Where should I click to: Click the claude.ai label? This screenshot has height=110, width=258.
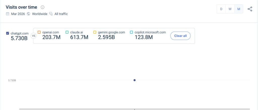point(77,32)
